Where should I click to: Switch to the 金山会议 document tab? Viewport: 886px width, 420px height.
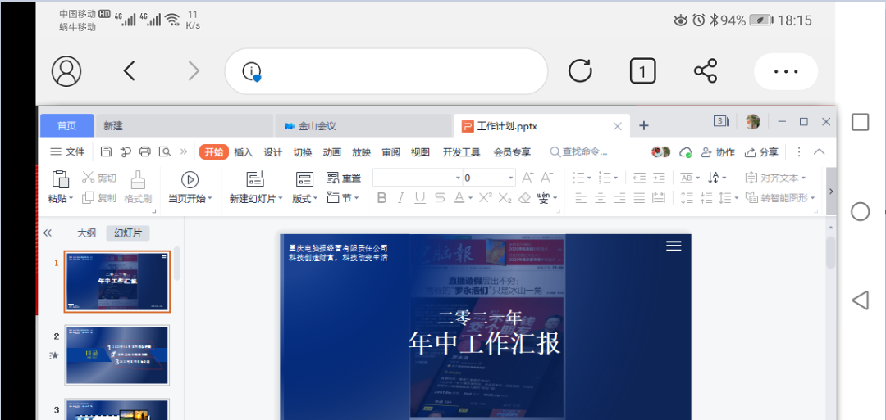(x=364, y=126)
